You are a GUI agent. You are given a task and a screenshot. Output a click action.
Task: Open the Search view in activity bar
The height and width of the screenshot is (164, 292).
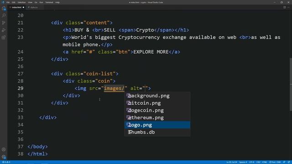(4, 15)
